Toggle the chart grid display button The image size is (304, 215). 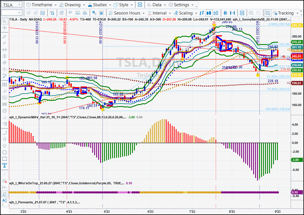point(268,13)
